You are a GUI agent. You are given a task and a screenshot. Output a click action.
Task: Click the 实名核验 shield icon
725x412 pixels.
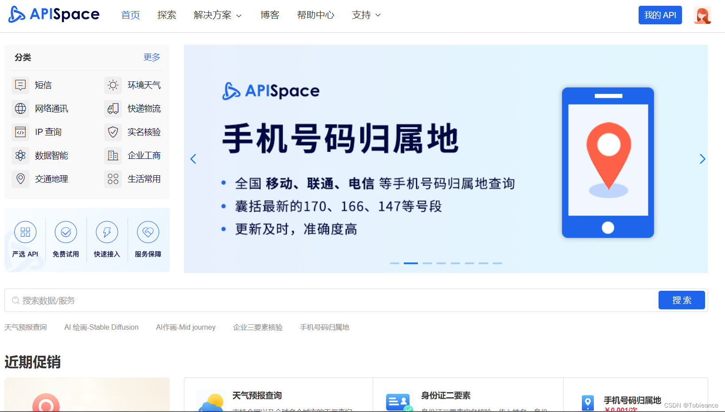pos(113,132)
